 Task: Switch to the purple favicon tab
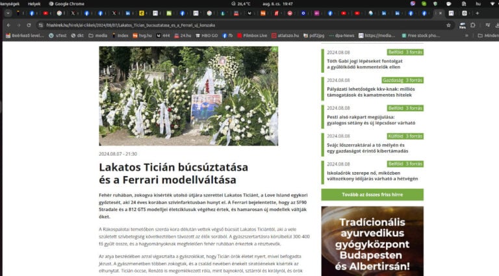tap(316, 14)
